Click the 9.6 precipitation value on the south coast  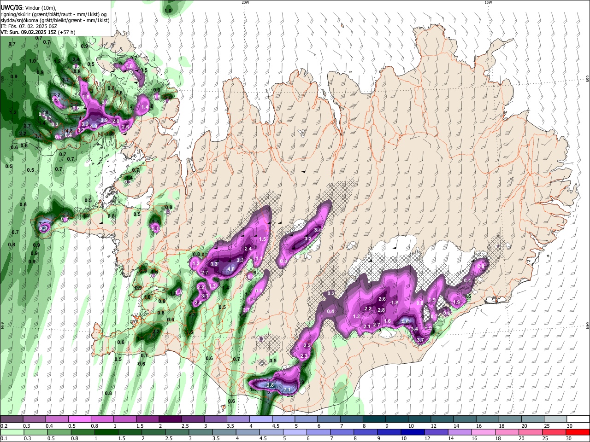(270, 385)
